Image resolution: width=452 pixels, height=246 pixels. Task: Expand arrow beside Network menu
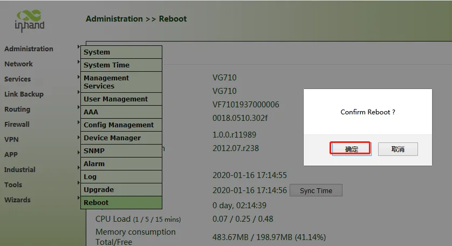[x=78, y=61]
